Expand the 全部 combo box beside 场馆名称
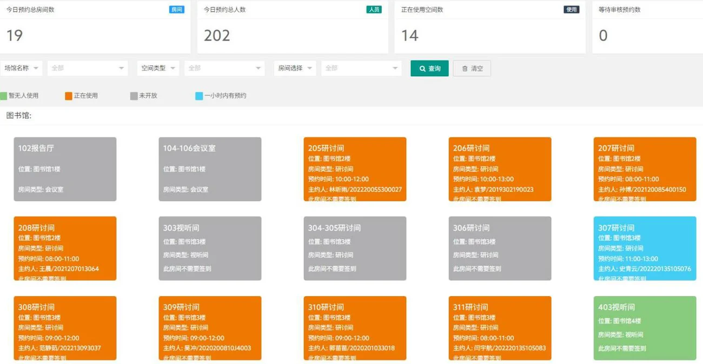Viewport: 703px width, 364px height. [x=88, y=68]
